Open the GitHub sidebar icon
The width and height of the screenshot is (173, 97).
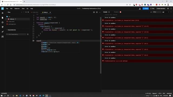pos(2,27)
